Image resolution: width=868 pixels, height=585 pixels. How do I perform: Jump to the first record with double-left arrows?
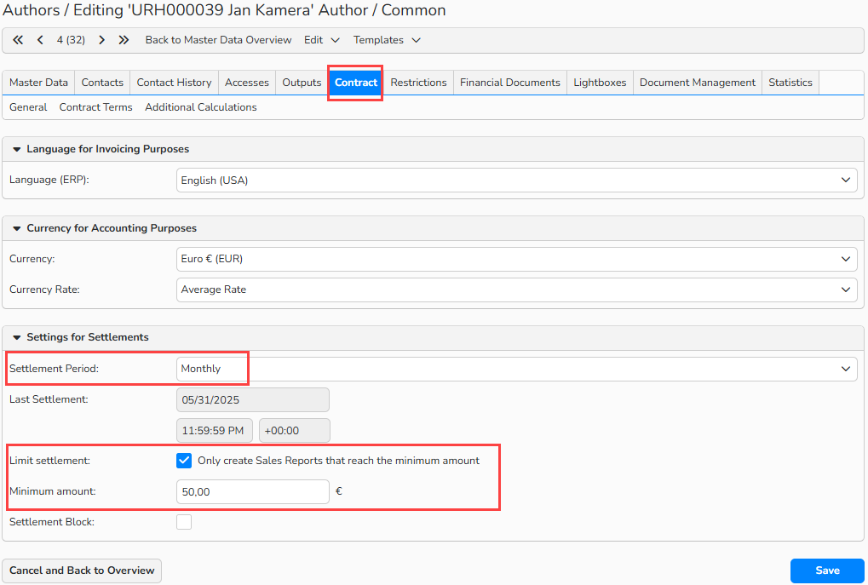(18, 40)
